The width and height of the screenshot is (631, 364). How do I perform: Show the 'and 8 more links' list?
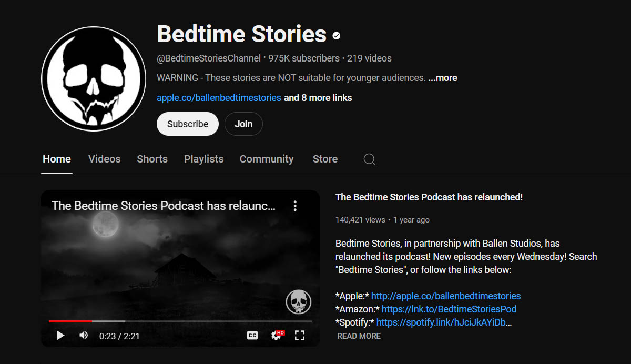point(318,98)
